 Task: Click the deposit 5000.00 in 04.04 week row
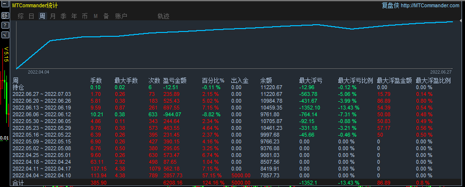pyautogui.click(x=241, y=176)
